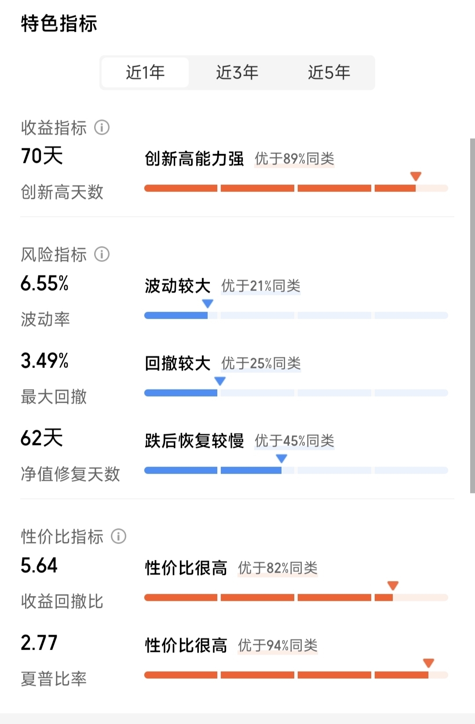Tap 优于25%同类 underlined link
The height and width of the screenshot is (724, 475).
[x=261, y=363]
